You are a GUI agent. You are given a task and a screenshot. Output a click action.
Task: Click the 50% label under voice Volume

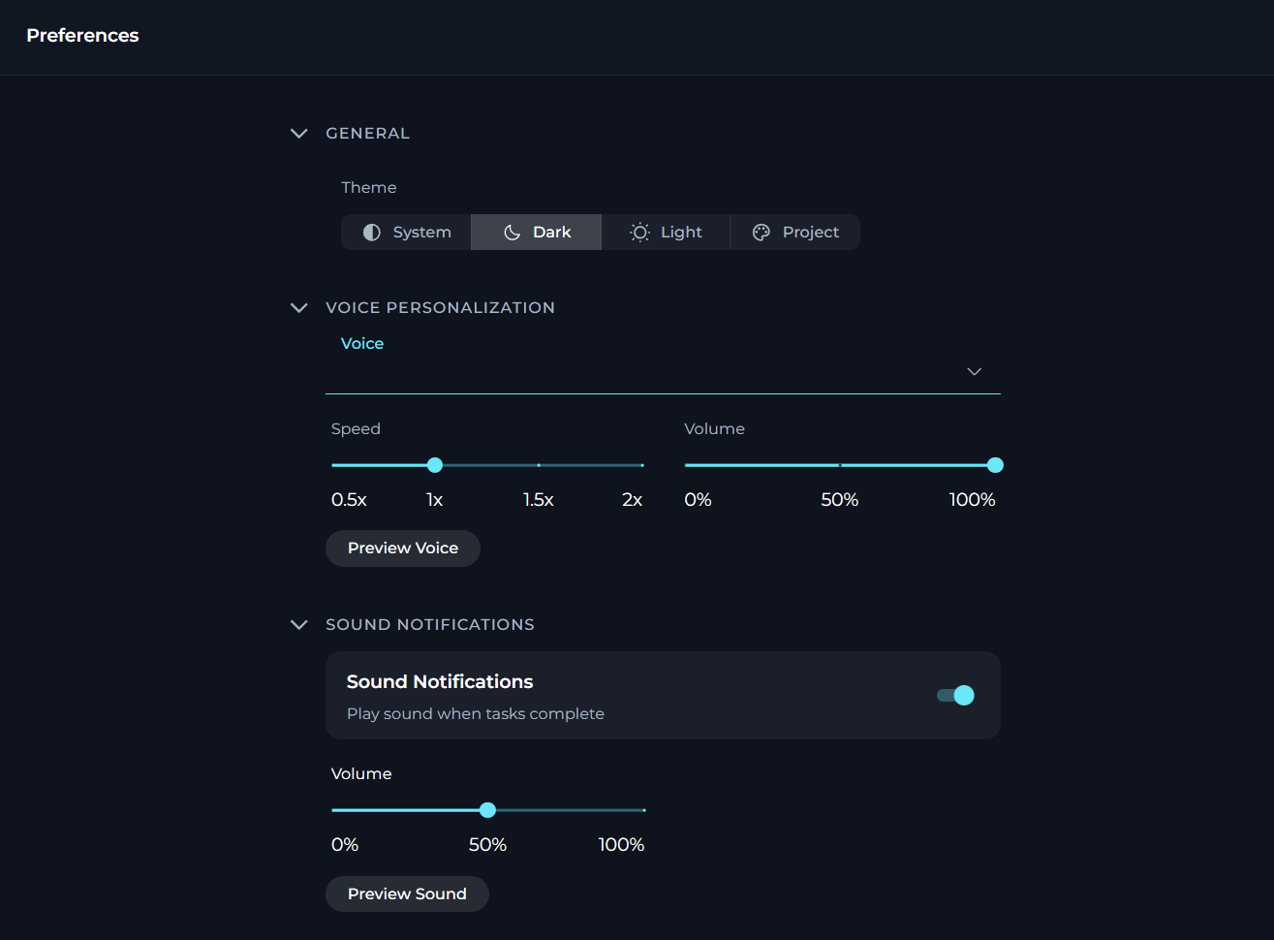click(840, 500)
